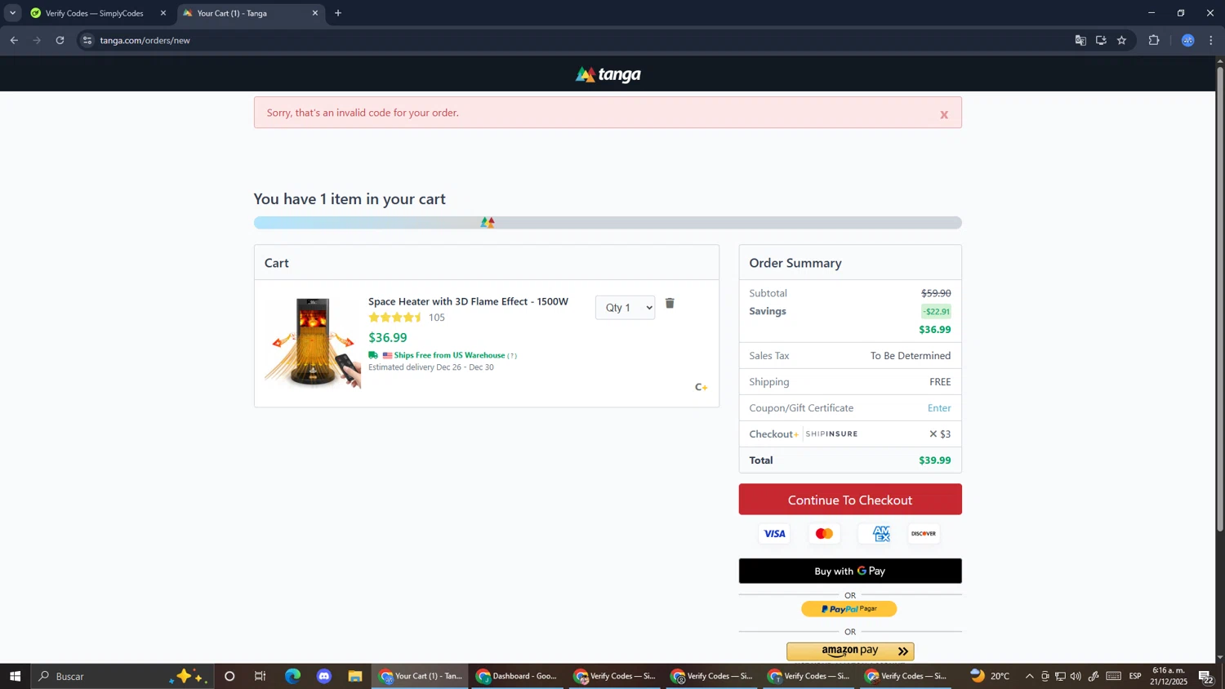Show hidden system tray icons chevron

(1029, 677)
